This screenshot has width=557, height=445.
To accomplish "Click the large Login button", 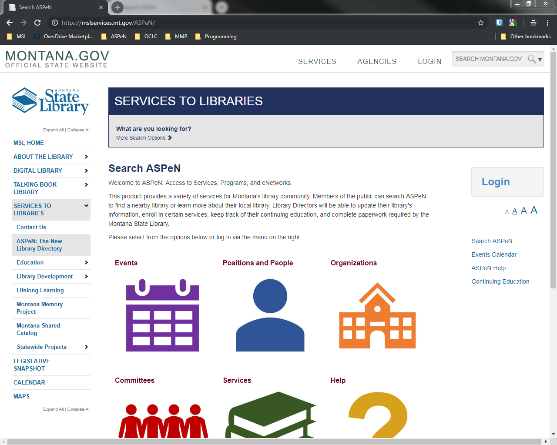I will pos(507,182).
